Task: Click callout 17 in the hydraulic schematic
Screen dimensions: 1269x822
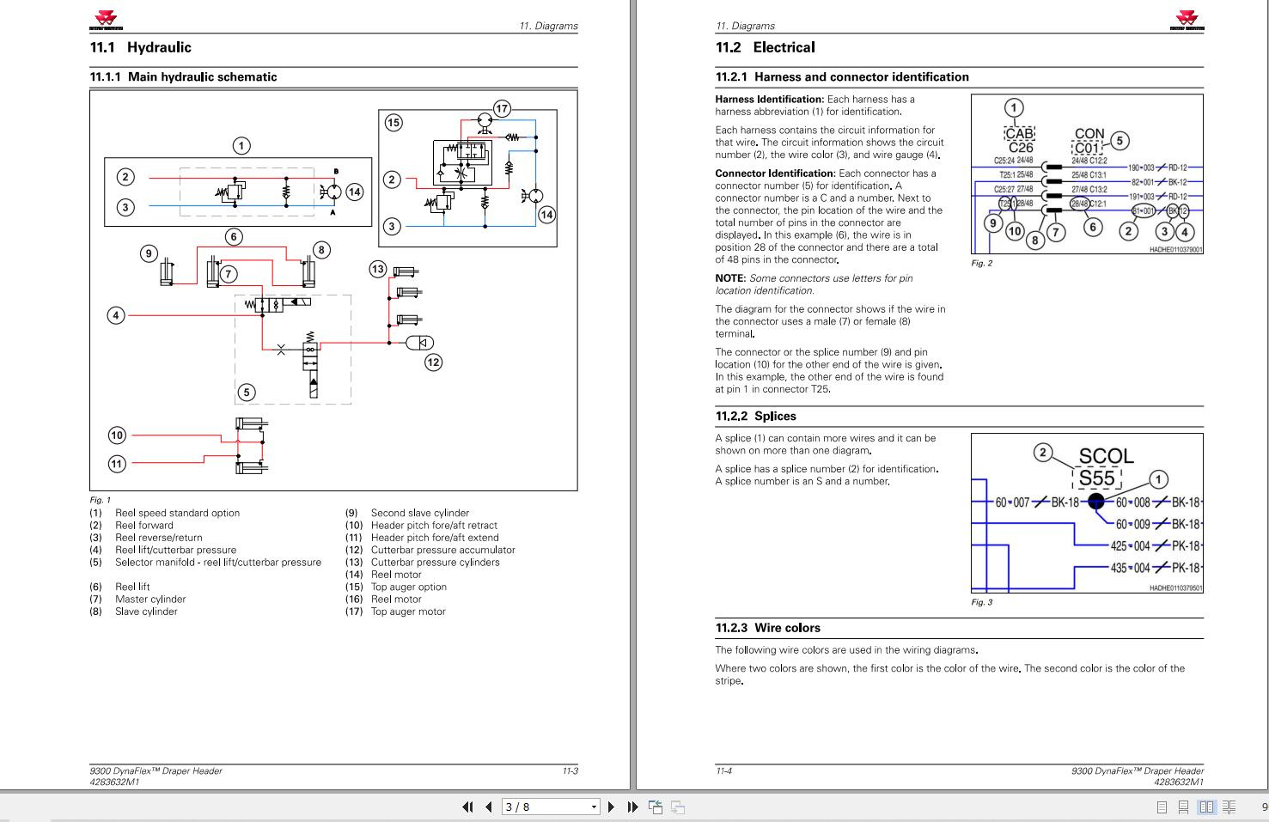Action: (x=502, y=109)
